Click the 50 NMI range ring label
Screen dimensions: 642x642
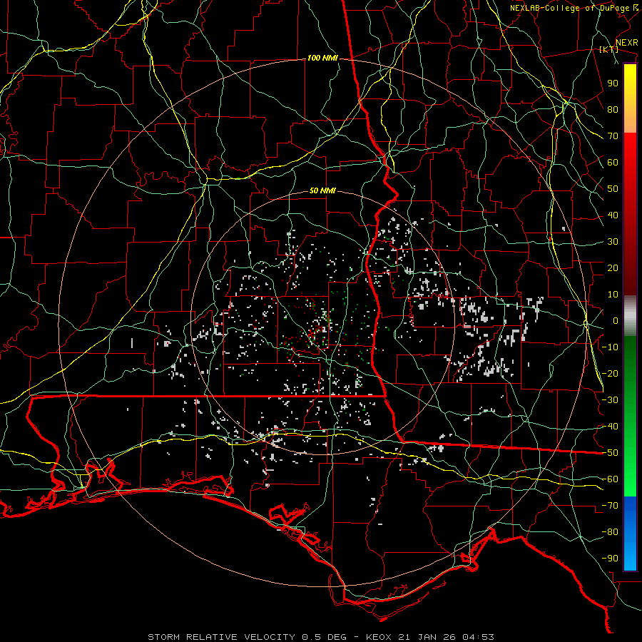click(x=322, y=190)
